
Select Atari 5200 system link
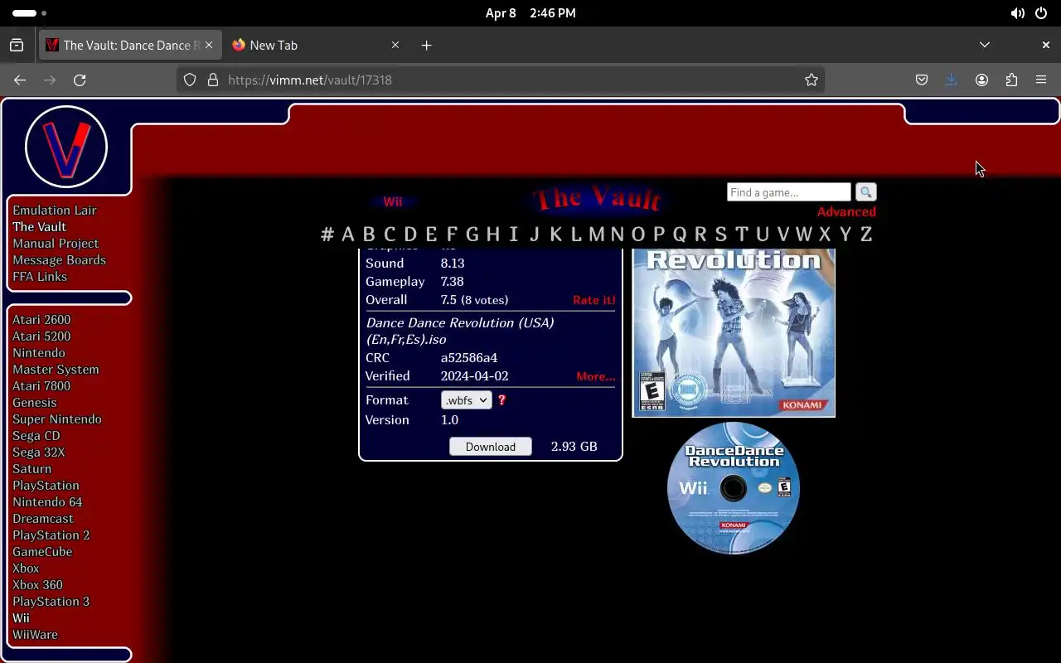pos(41,336)
